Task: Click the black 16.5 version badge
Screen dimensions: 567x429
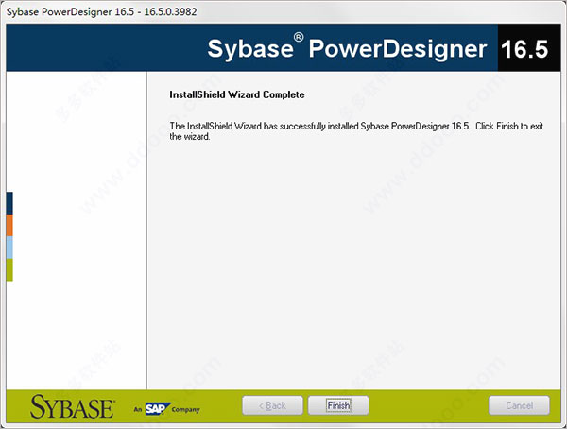Action: tap(529, 48)
